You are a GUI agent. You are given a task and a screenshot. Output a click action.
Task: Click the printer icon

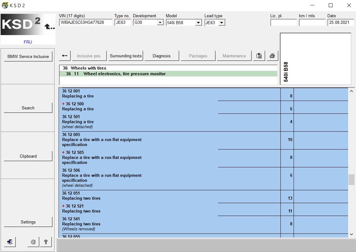[272, 56]
